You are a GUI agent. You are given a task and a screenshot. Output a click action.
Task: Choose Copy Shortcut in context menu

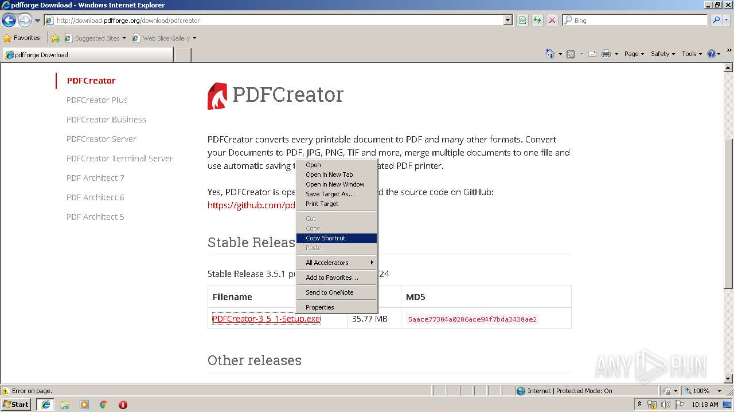pos(337,238)
